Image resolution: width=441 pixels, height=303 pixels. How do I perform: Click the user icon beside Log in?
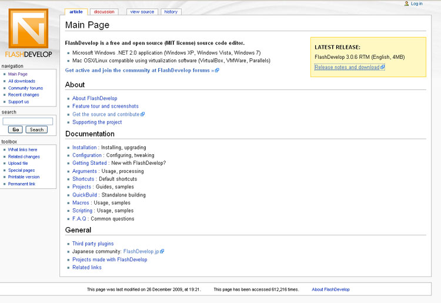coord(406,4)
